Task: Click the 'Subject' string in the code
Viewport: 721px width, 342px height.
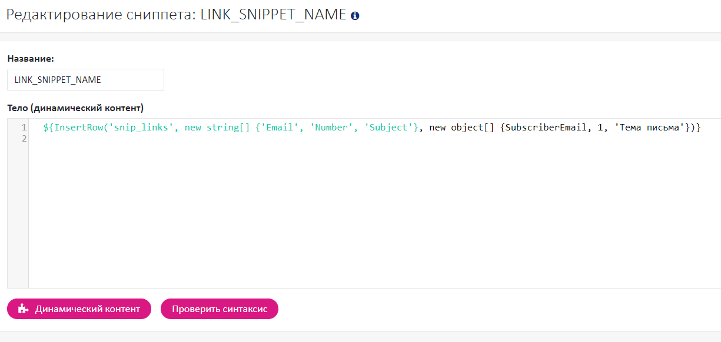Action: pyautogui.click(x=388, y=128)
